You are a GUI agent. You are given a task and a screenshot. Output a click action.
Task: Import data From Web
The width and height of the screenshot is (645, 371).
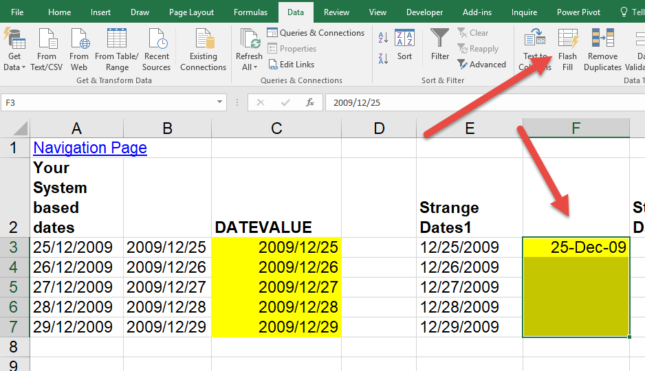(78, 49)
